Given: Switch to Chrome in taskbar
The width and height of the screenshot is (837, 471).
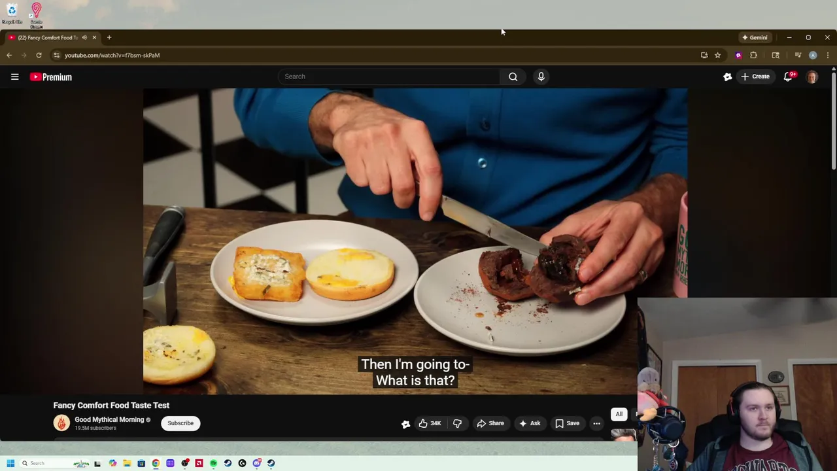Looking at the screenshot, I should click(156, 463).
